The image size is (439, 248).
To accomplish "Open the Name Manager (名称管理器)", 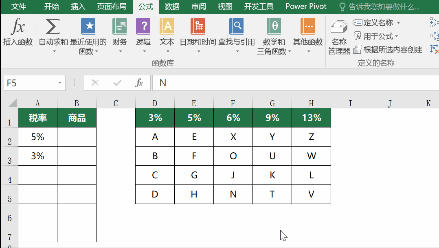I will (339, 37).
